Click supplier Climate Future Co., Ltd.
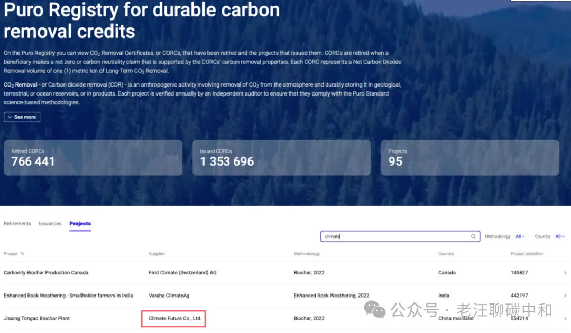This screenshot has height=333, width=571. click(175, 319)
